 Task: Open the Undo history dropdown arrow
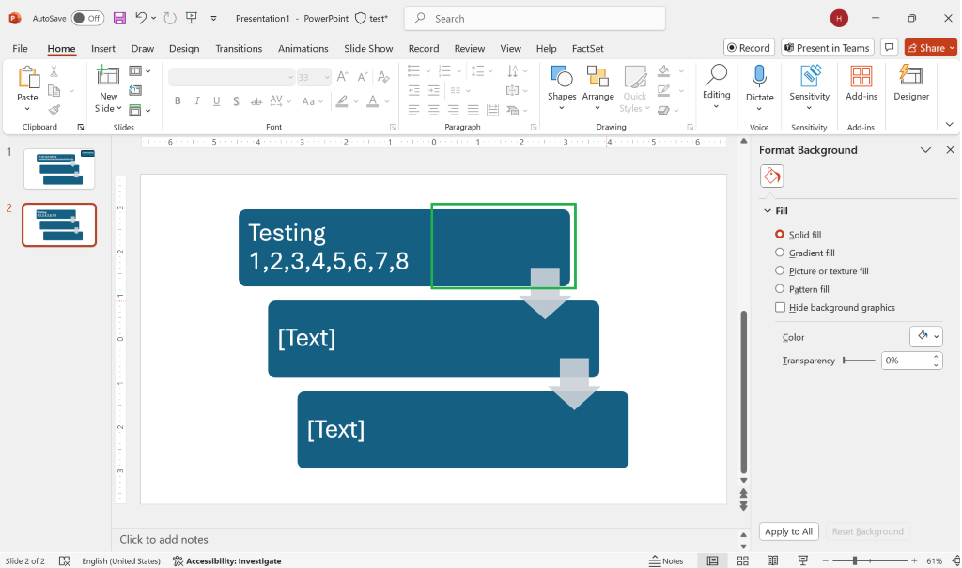click(x=153, y=19)
